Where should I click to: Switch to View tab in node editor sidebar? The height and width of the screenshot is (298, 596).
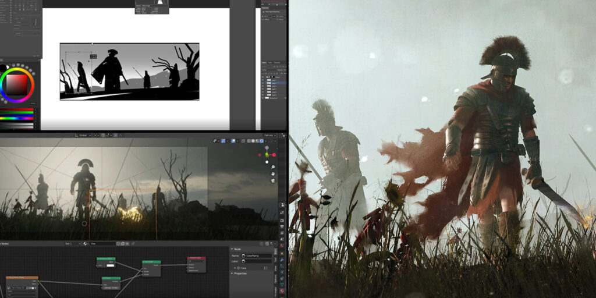[x=275, y=268]
